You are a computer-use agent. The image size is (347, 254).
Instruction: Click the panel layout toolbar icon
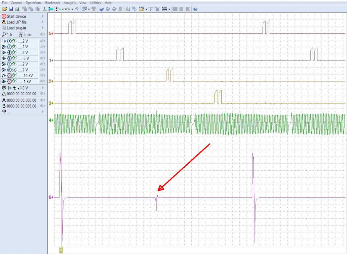point(165,9)
